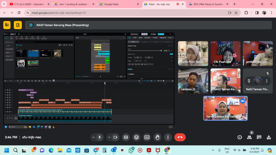Open the meeting details info panel
Screen dimensions: 276x155
[x=239, y=137]
